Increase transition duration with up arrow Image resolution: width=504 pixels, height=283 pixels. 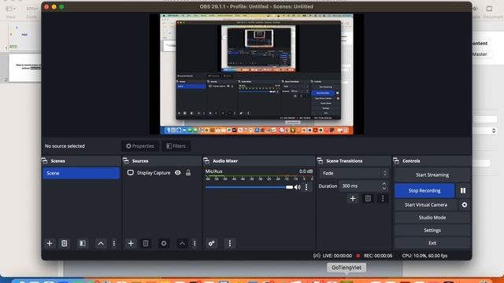click(384, 184)
